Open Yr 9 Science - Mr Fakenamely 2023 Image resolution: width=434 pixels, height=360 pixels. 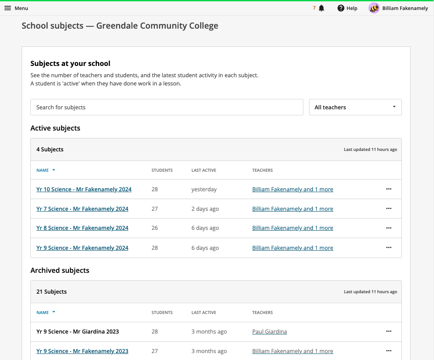click(82, 351)
